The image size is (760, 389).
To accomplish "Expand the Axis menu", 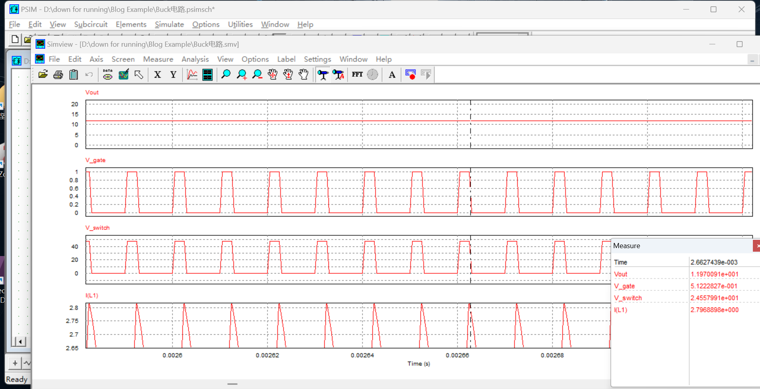I will [x=96, y=59].
